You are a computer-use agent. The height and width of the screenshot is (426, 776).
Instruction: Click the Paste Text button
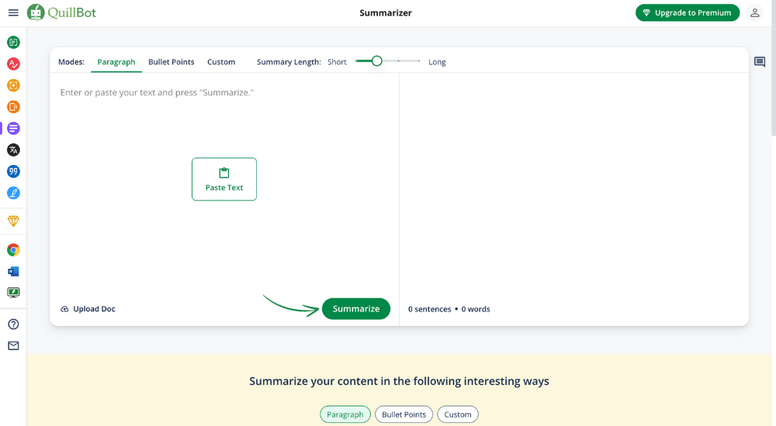pos(224,179)
